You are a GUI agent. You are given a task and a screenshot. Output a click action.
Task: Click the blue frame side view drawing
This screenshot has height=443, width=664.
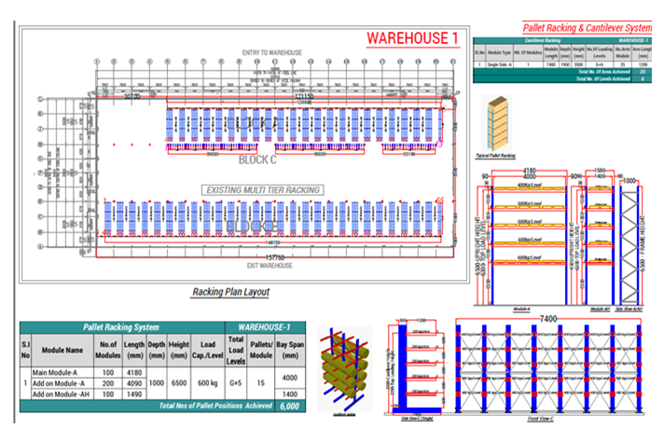pyautogui.click(x=637, y=238)
